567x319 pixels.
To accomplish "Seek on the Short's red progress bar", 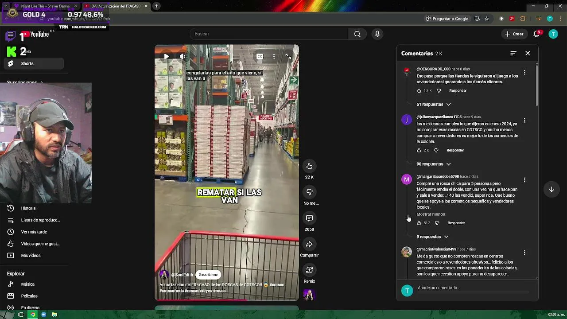I will click(x=226, y=300).
